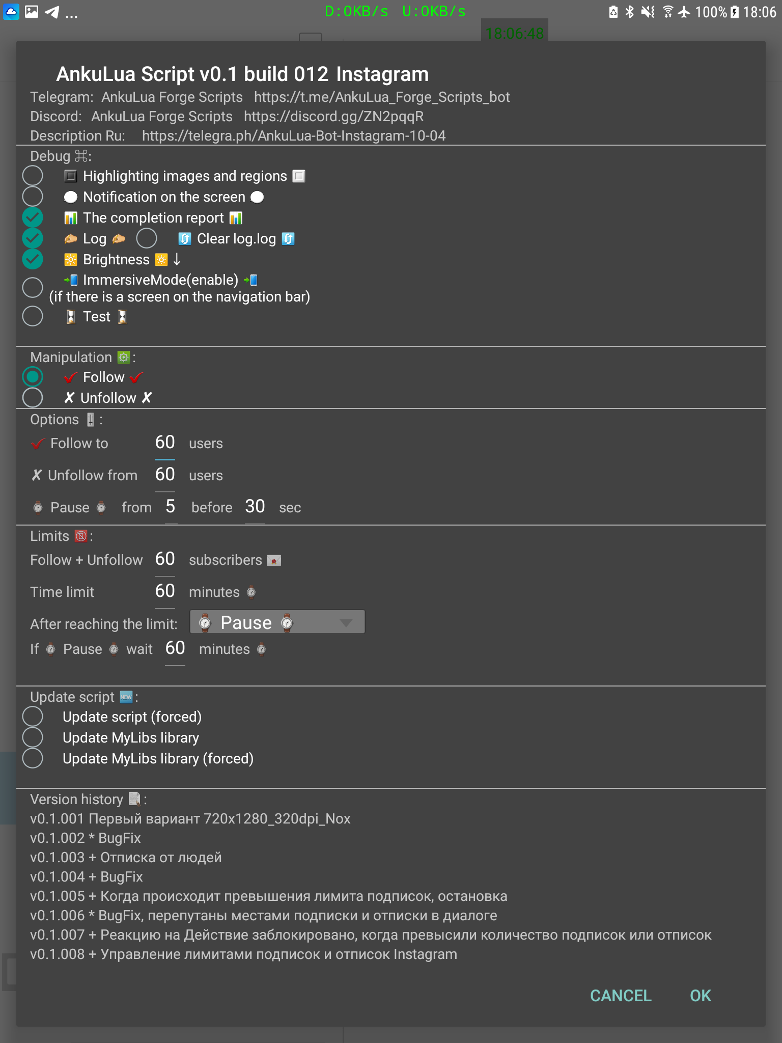
Task: Tap the Version history document icon
Action: click(x=134, y=799)
